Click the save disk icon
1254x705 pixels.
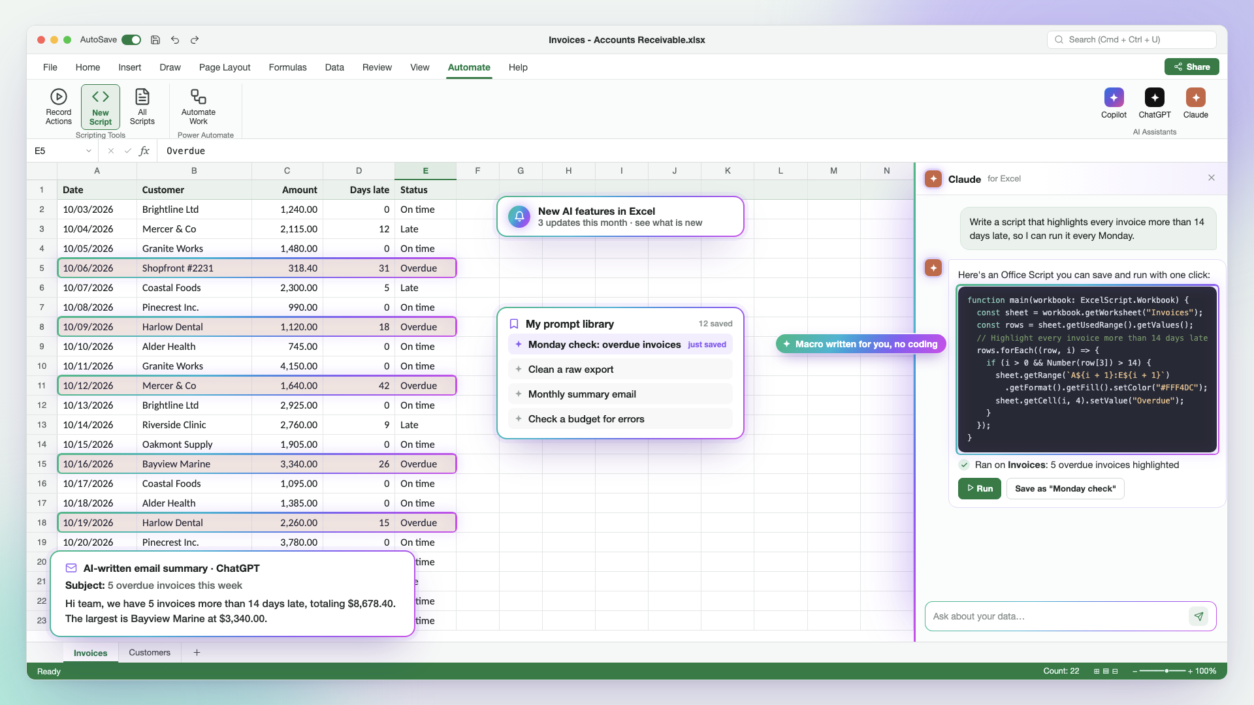pyautogui.click(x=155, y=40)
